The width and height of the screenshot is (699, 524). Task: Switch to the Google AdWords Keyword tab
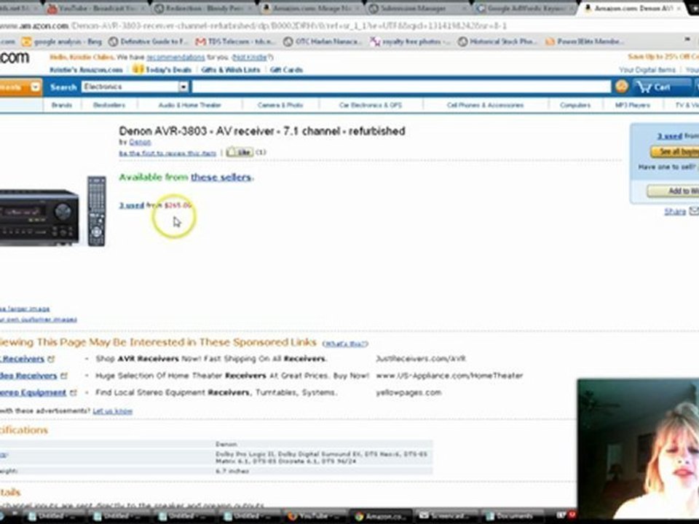point(526,9)
